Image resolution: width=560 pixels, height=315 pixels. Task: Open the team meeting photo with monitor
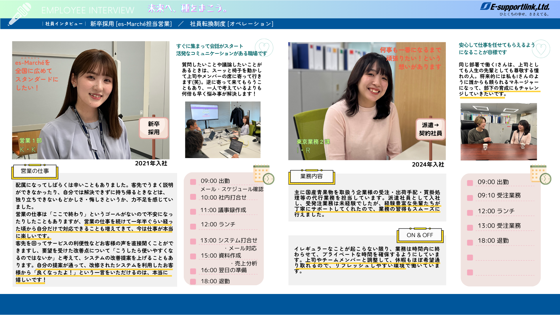click(x=223, y=130)
